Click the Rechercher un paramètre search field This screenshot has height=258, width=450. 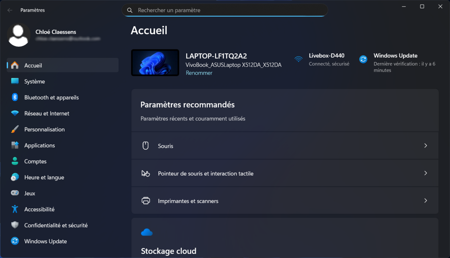(x=225, y=10)
